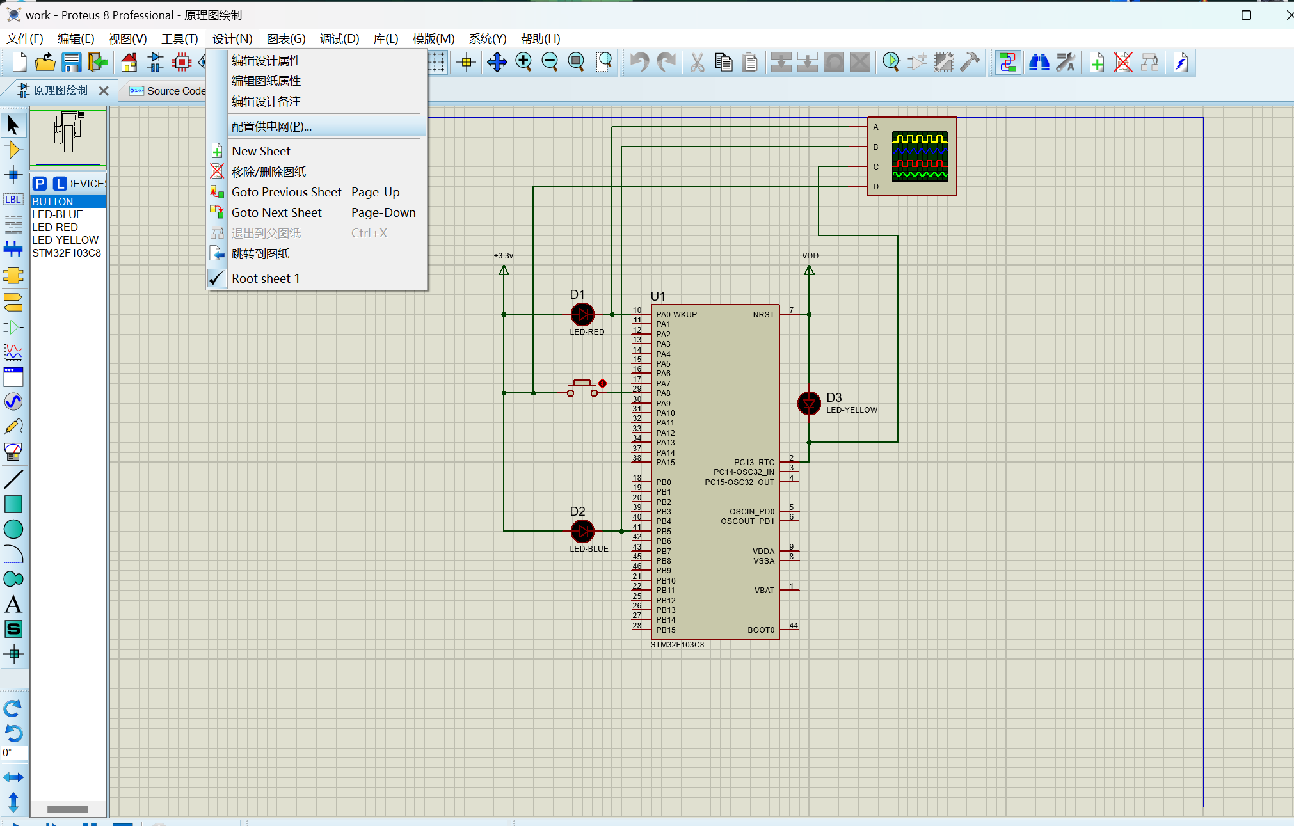The height and width of the screenshot is (826, 1294).
Task: Click the device list horizontal scrollbar
Action: [68, 809]
